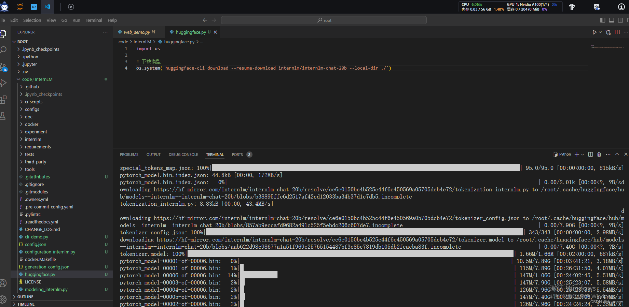Open the Search view in activity bar

click(3, 50)
